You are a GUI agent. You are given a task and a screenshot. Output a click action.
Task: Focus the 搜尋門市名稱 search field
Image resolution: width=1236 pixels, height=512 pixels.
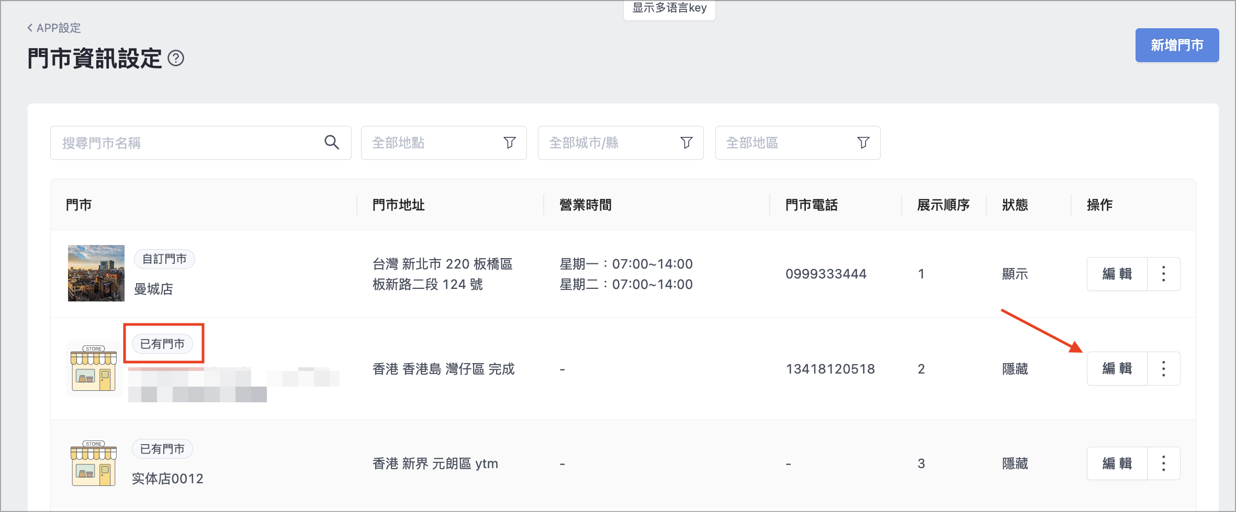[201, 143]
